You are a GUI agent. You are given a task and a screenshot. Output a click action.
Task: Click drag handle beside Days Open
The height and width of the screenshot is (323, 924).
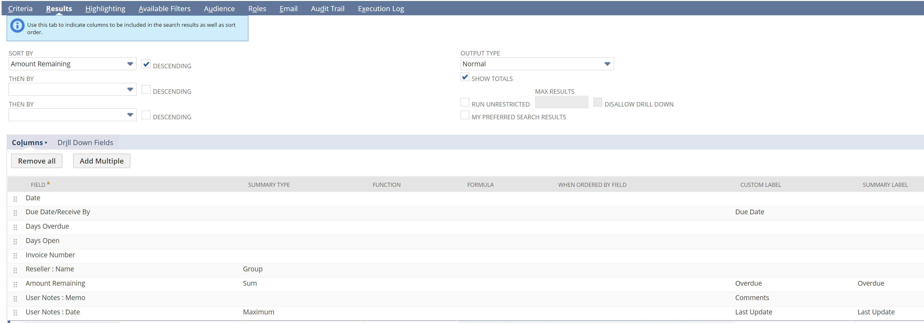pyautogui.click(x=15, y=241)
